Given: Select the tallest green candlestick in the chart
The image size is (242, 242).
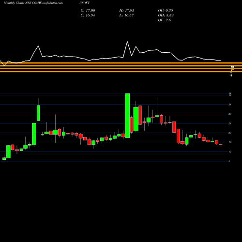Looking at the screenshot, I should click(x=127, y=116).
